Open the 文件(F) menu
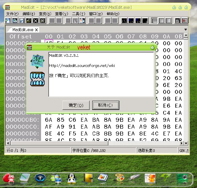Image resolution: width=197 pixels, height=188 pixels. [12, 14]
